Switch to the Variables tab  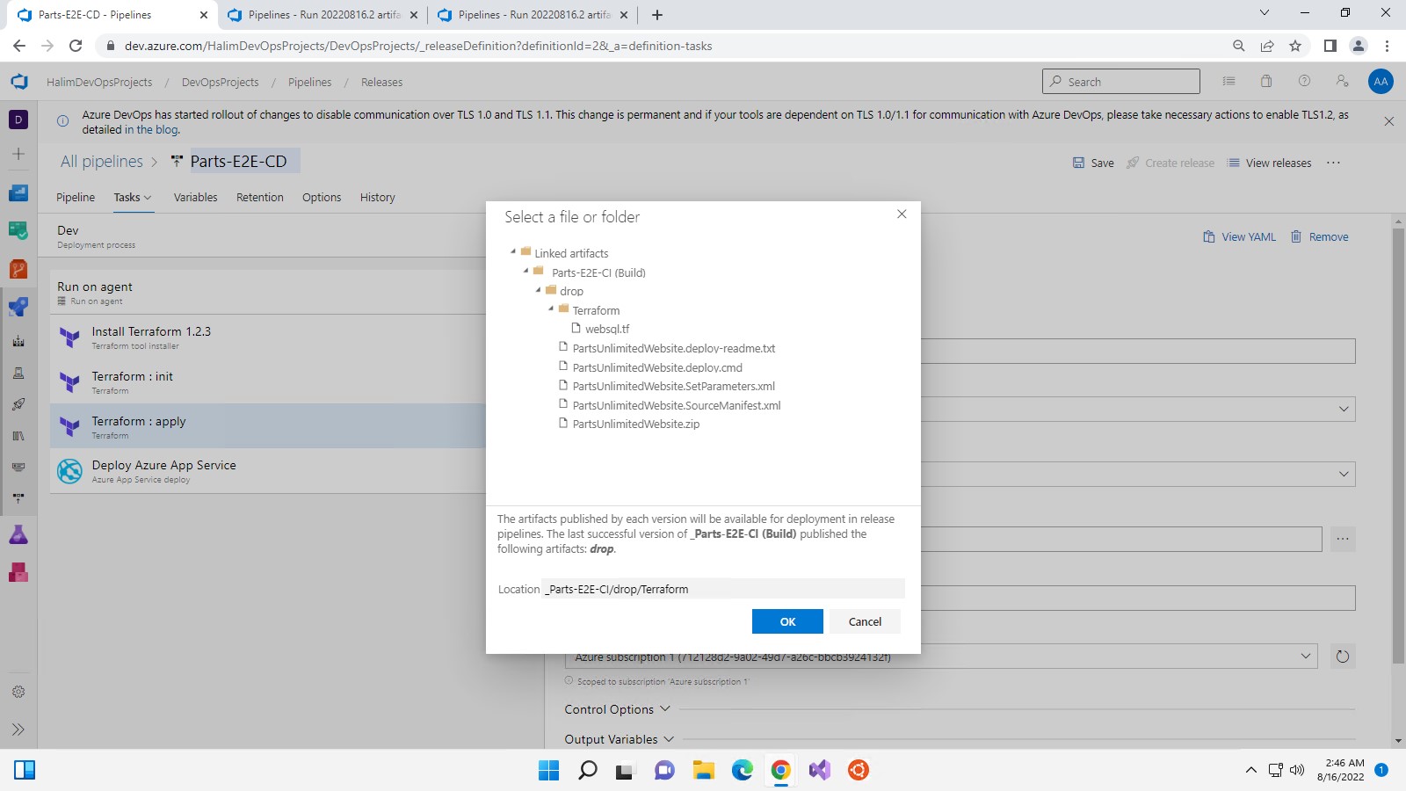[x=195, y=197]
